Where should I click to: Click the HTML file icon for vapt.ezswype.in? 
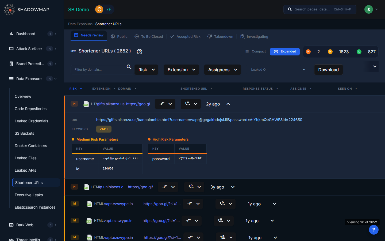click(x=89, y=204)
